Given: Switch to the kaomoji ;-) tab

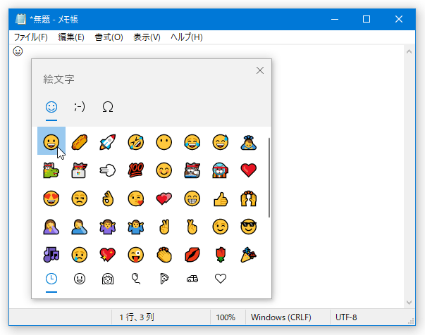Looking at the screenshot, I should coord(80,107).
